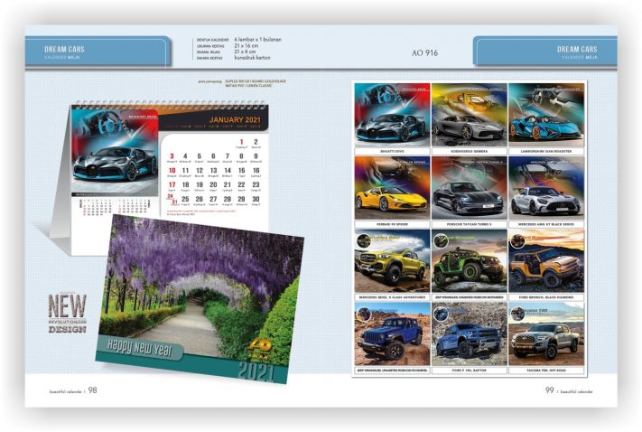Click the 'PORSCHE TAYCAN TURBO S' caption
The image size is (642, 432).
(469, 224)
